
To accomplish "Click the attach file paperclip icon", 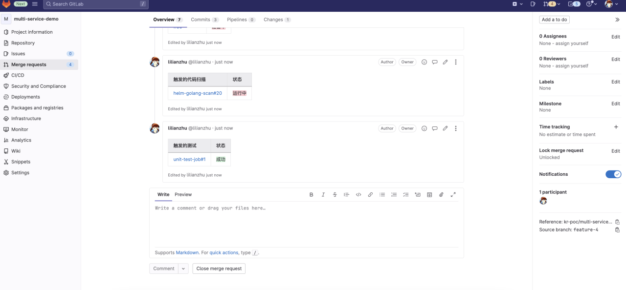I will [441, 195].
